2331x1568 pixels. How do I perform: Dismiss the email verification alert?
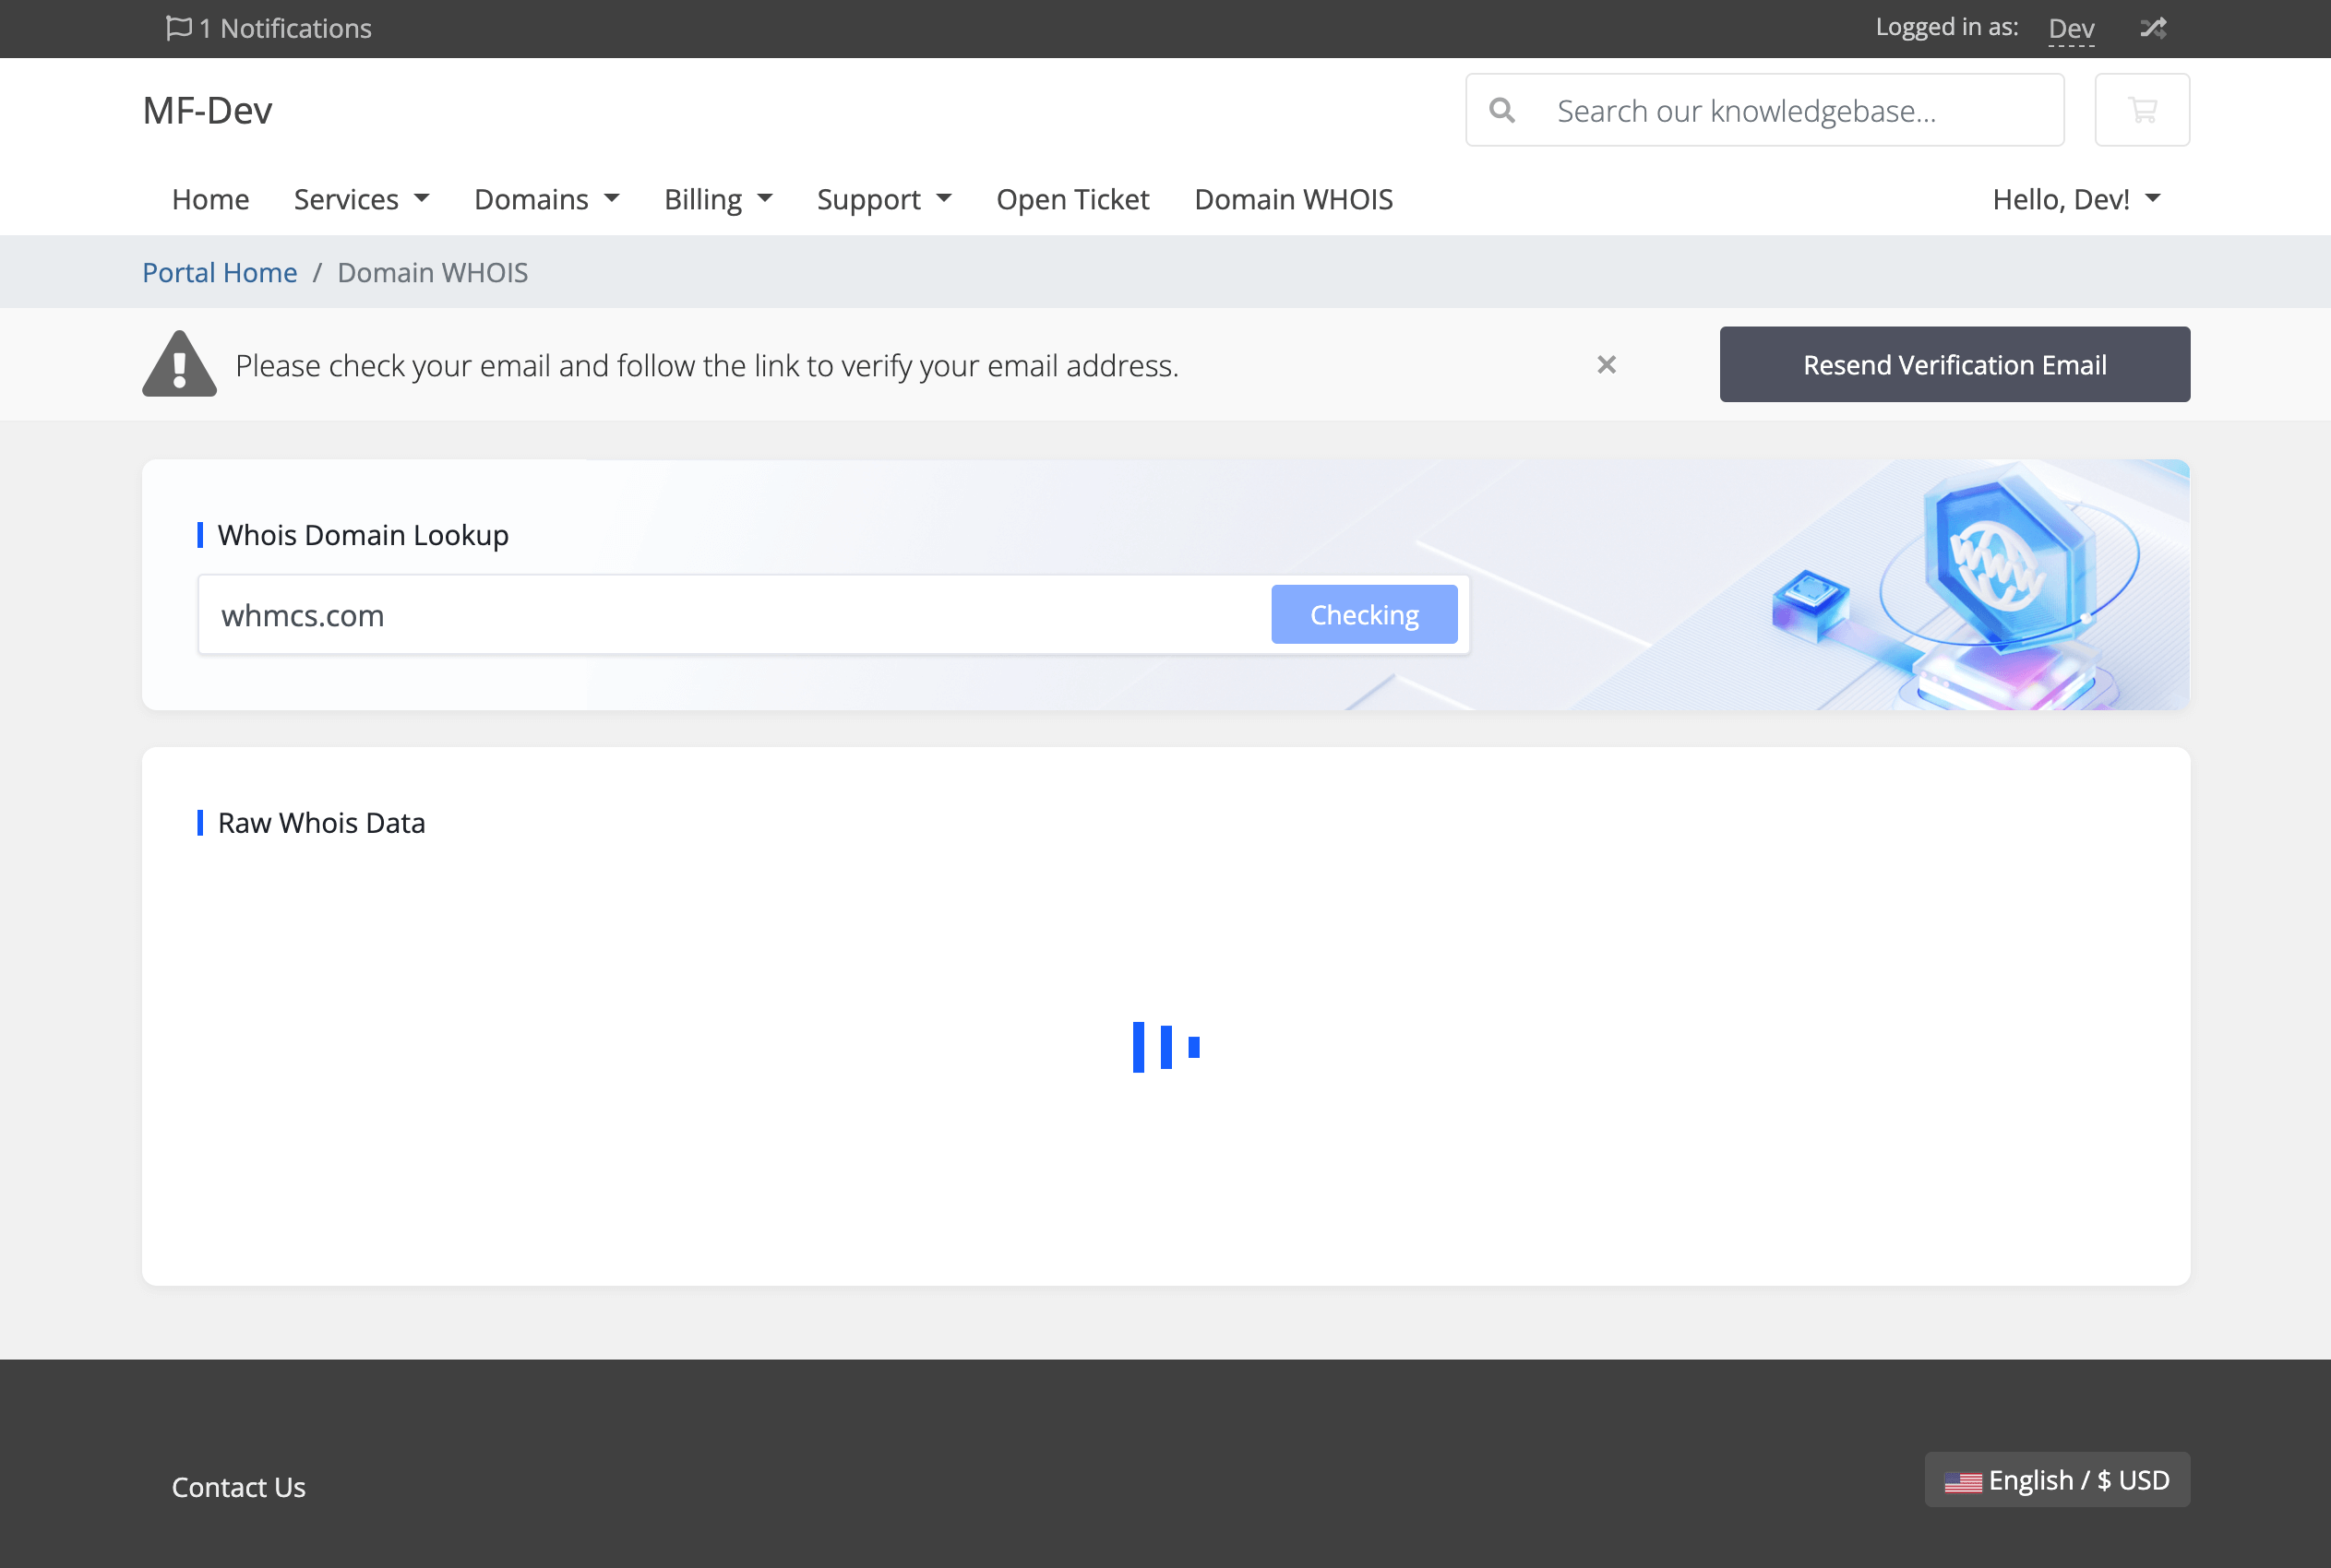pos(1606,365)
